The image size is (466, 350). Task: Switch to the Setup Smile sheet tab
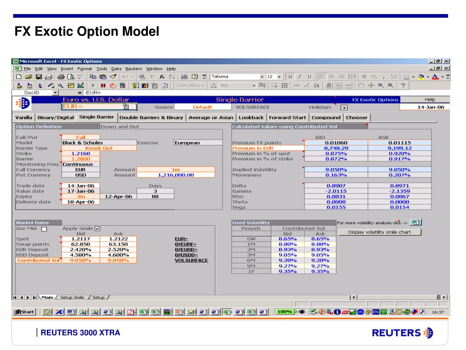click(72, 297)
